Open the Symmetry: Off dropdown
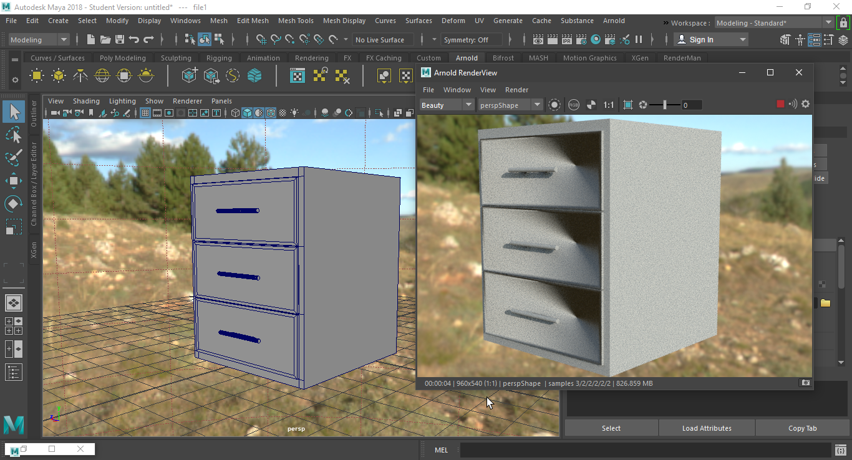Image resolution: width=852 pixels, height=460 pixels. coord(472,40)
